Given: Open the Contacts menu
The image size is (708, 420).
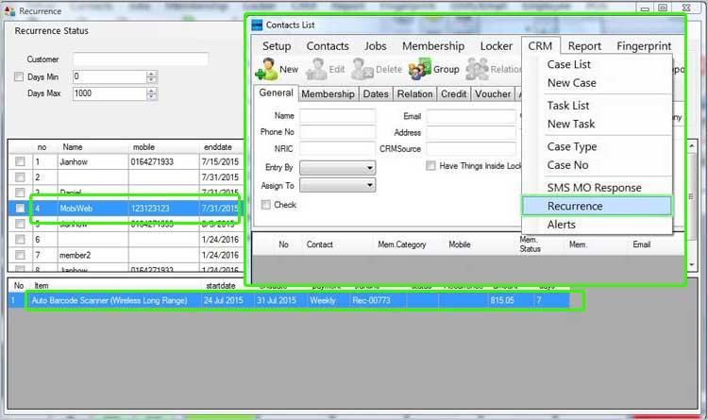Looking at the screenshot, I should click(x=328, y=46).
